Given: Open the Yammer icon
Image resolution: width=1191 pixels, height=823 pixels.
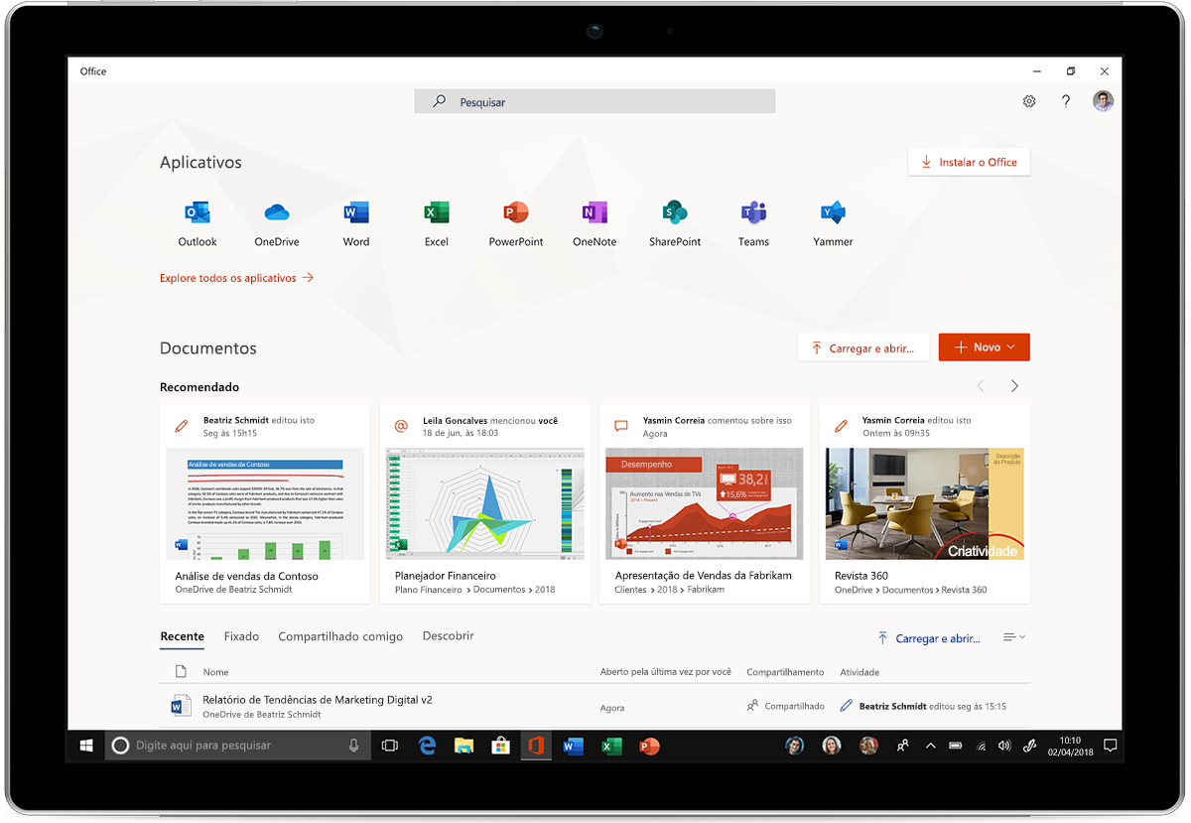Looking at the screenshot, I should (833, 213).
